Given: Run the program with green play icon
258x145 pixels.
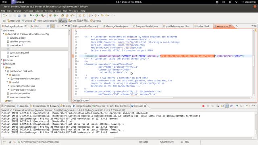Looking at the screenshot, I should [37, 15].
